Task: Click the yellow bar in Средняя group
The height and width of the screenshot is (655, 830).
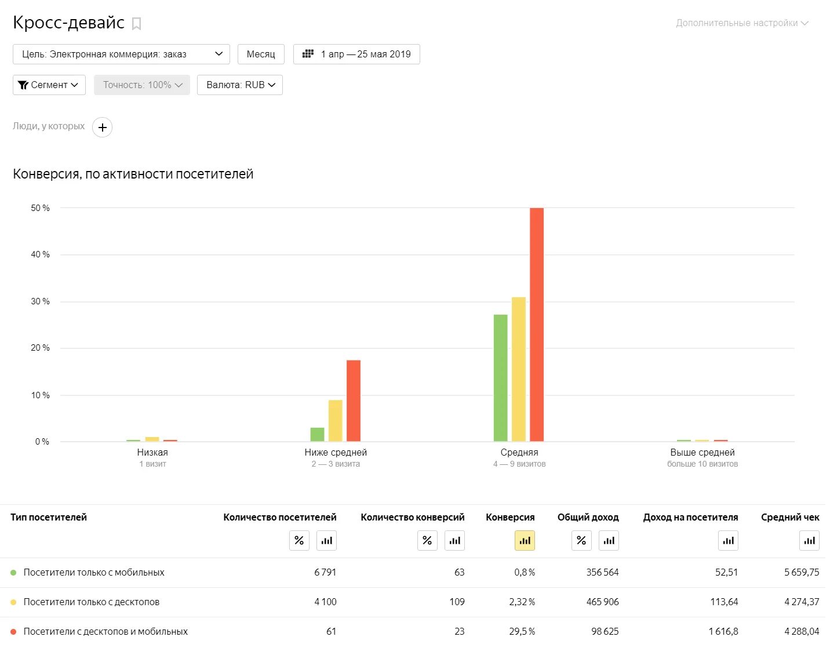Action: [519, 369]
